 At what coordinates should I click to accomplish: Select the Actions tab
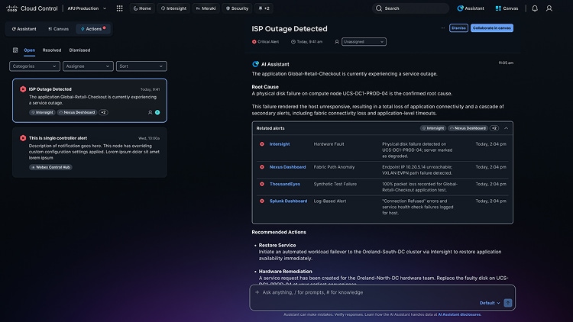(x=93, y=28)
